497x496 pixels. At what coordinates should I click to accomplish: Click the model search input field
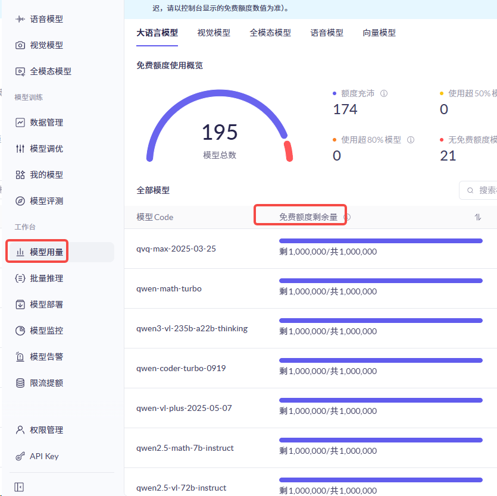click(478, 190)
